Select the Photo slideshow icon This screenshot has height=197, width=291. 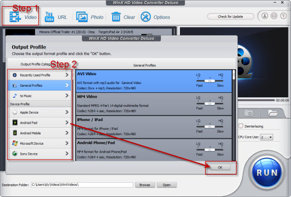coord(82,17)
